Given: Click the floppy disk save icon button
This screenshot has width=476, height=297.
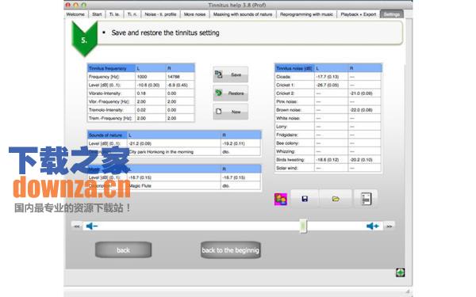Looking at the screenshot, I should pos(305,199).
